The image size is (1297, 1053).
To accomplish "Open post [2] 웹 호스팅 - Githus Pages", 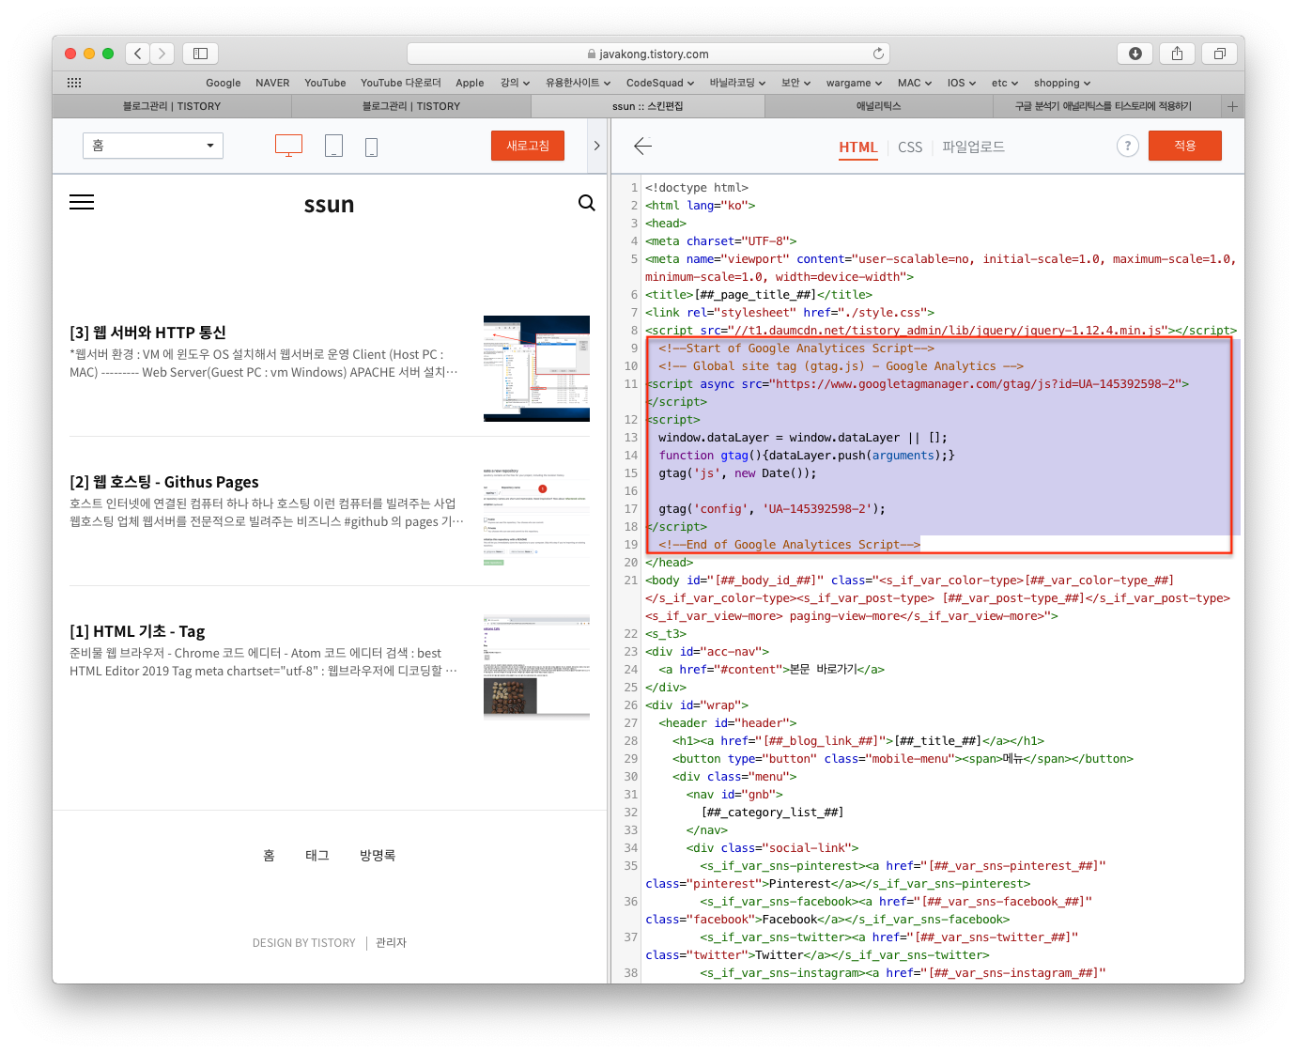I will coord(164,482).
